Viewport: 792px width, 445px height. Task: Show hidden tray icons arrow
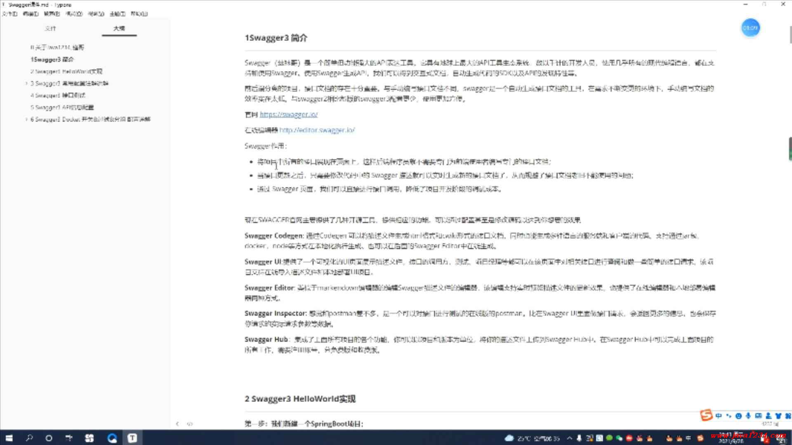(x=570, y=438)
